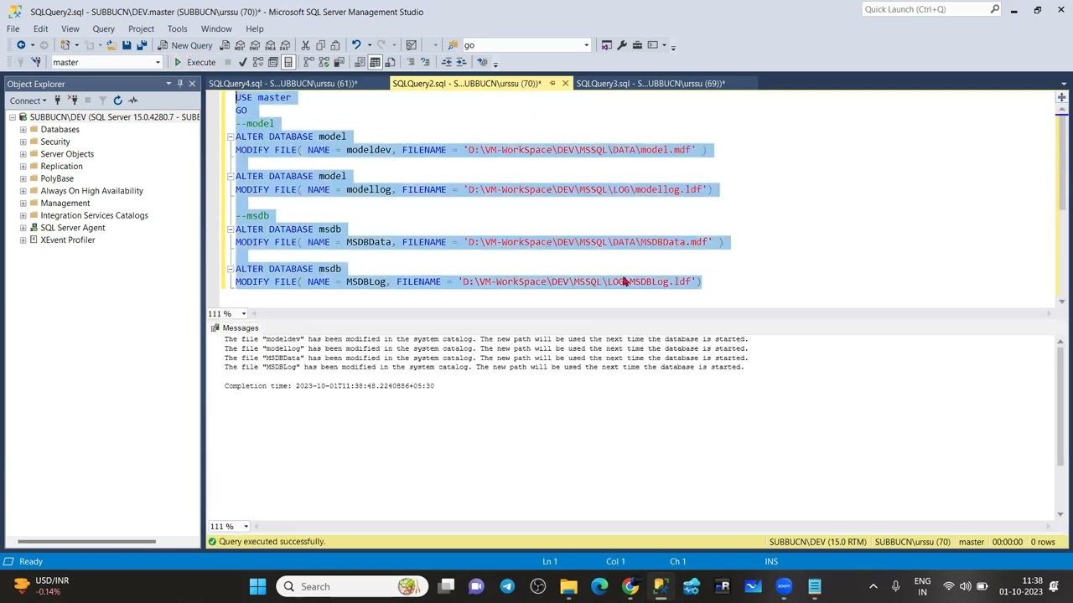Open the Messages pane zoom dropdown
The width and height of the screenshot is (1073, 603).
pos(246,527)
